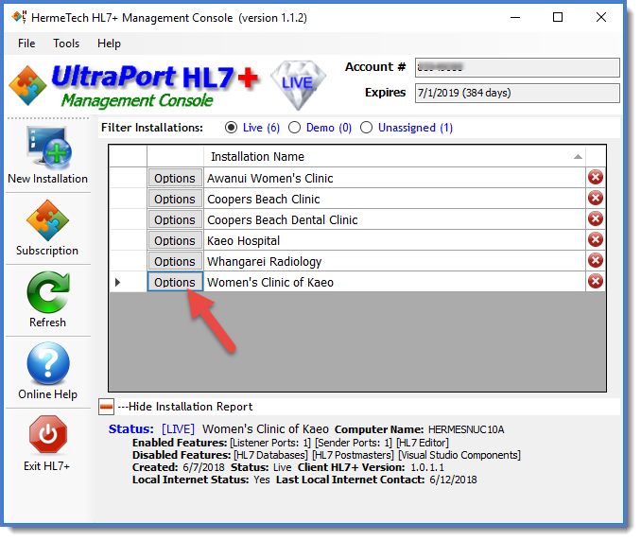Click the LIVE diamond badge icon
Screen dimensions: 641x541
[298, 84]
